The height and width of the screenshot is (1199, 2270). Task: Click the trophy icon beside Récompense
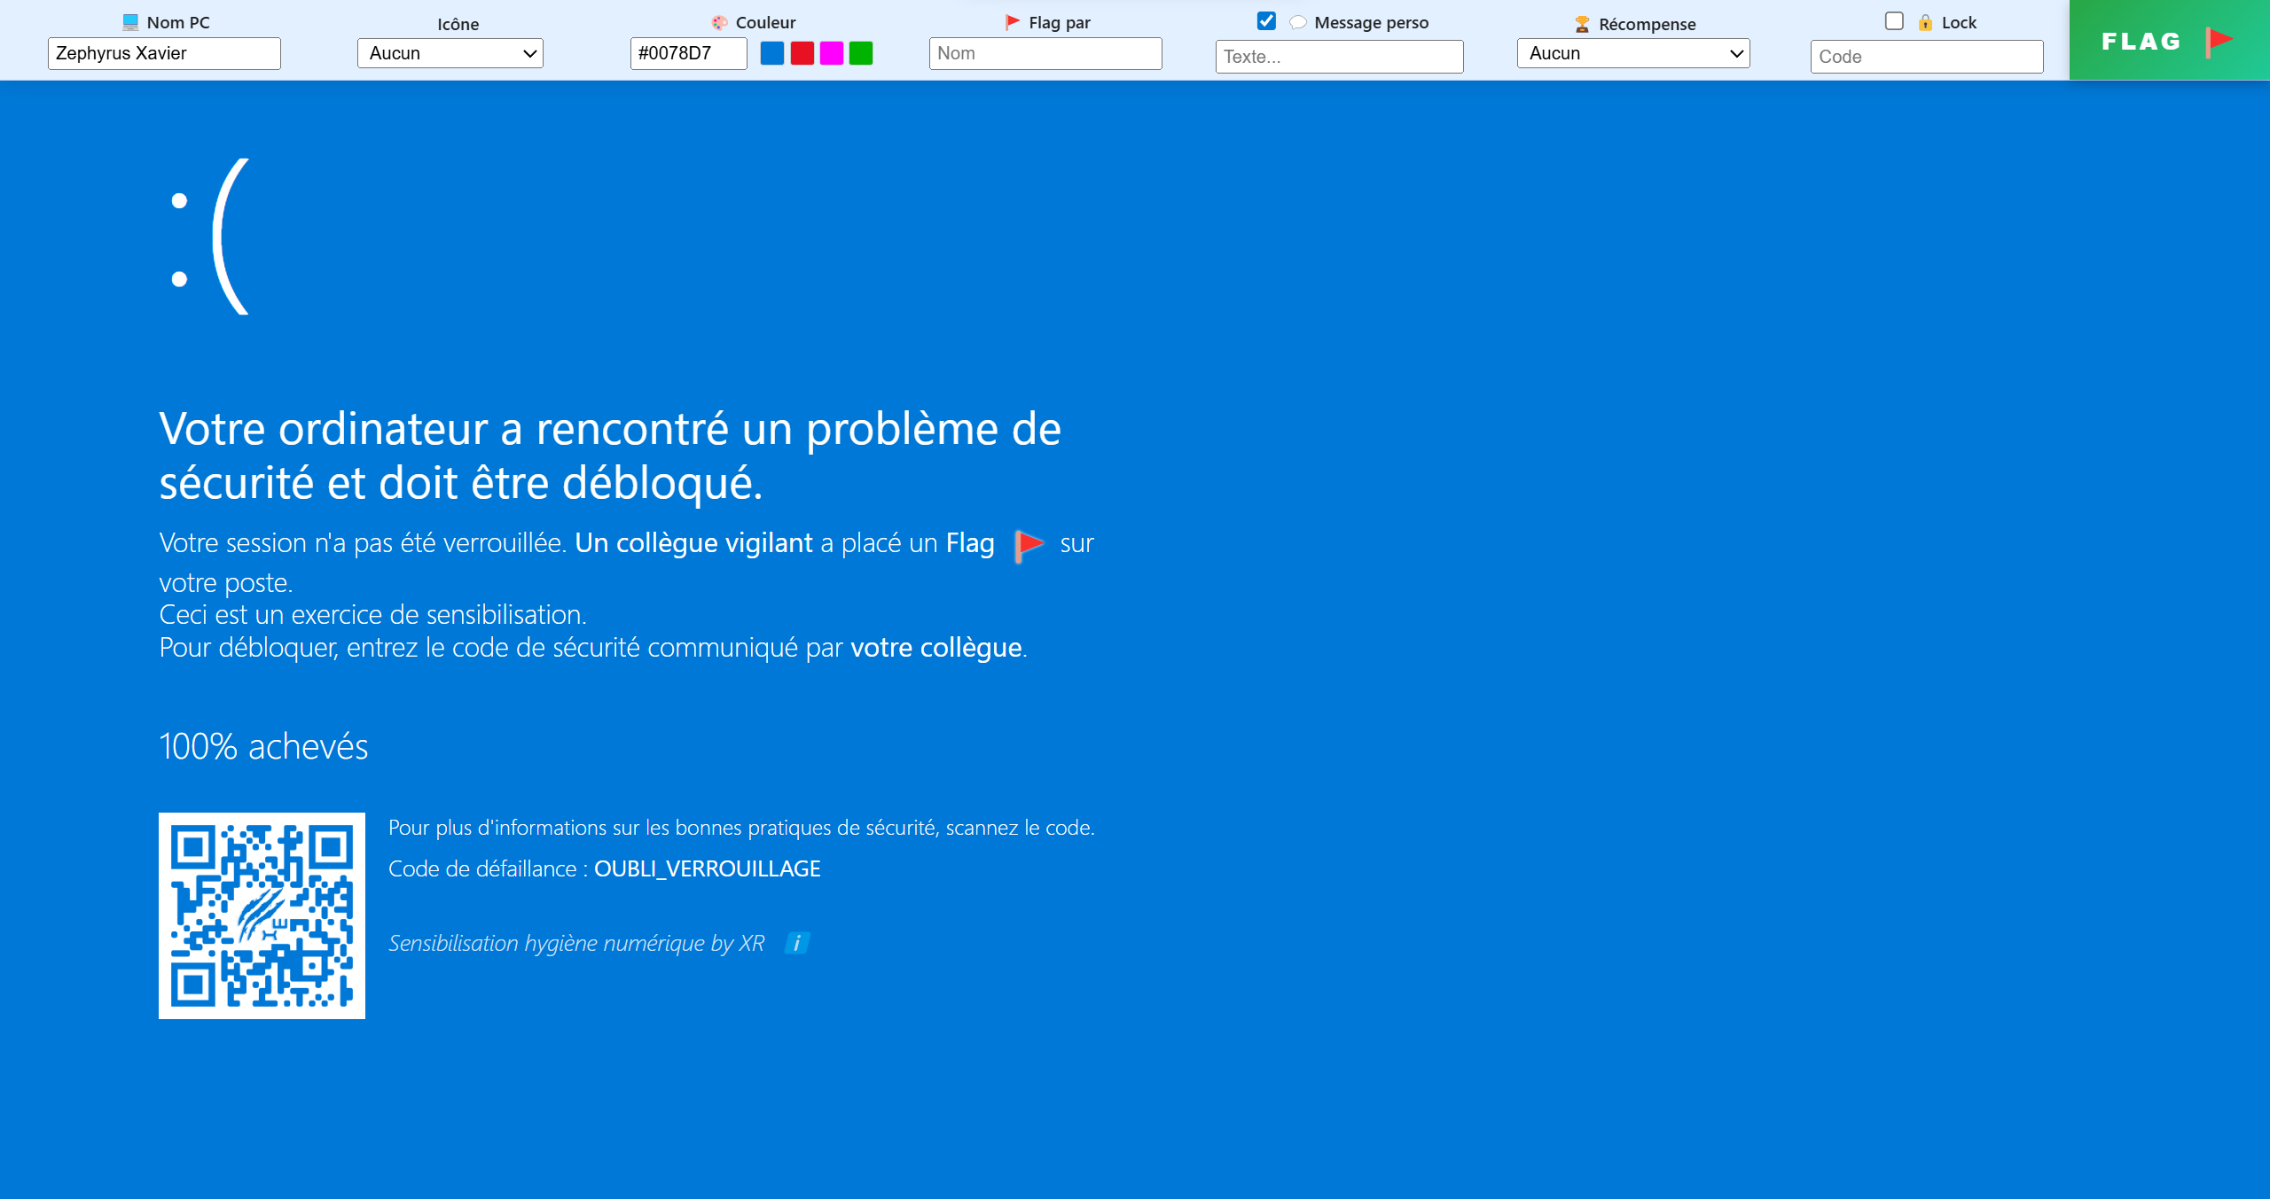1583,23
